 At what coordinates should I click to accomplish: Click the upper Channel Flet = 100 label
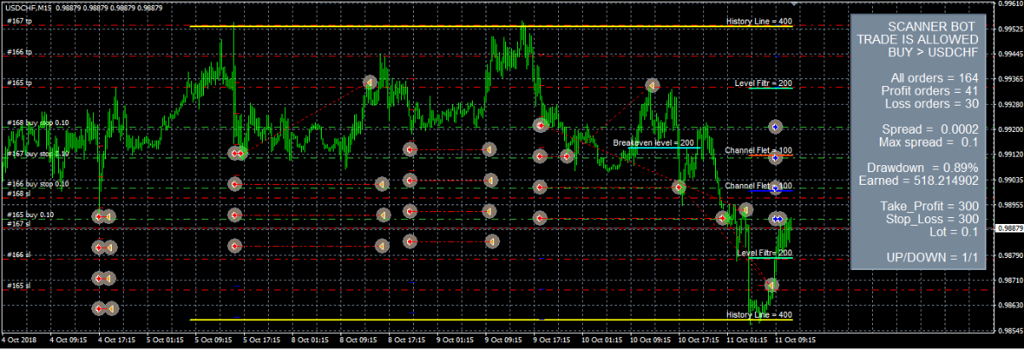coord(759,151)
